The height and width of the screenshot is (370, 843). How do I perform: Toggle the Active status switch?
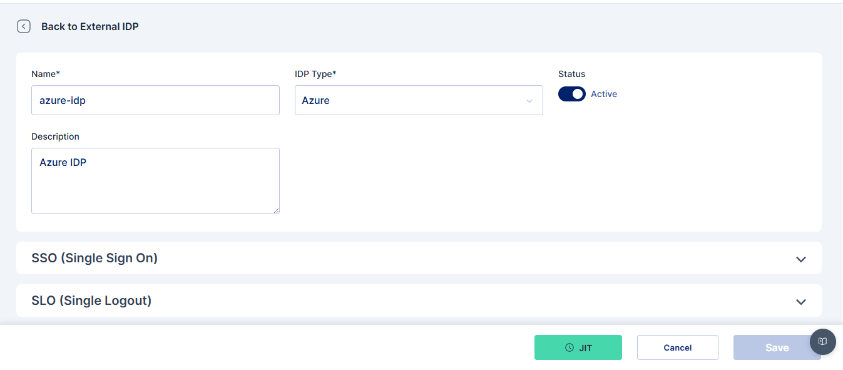point(572,94)
